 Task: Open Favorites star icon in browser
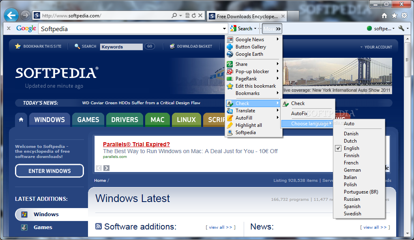[x=394, y=16]
